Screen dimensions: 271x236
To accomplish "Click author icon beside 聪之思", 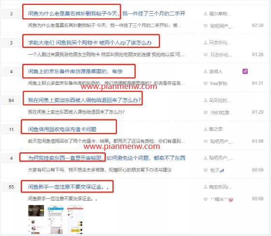I will click(205, 129).
